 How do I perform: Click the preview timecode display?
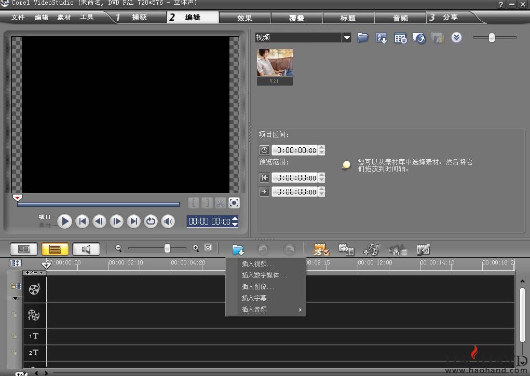pyautogui.click(x=209, y=221)
